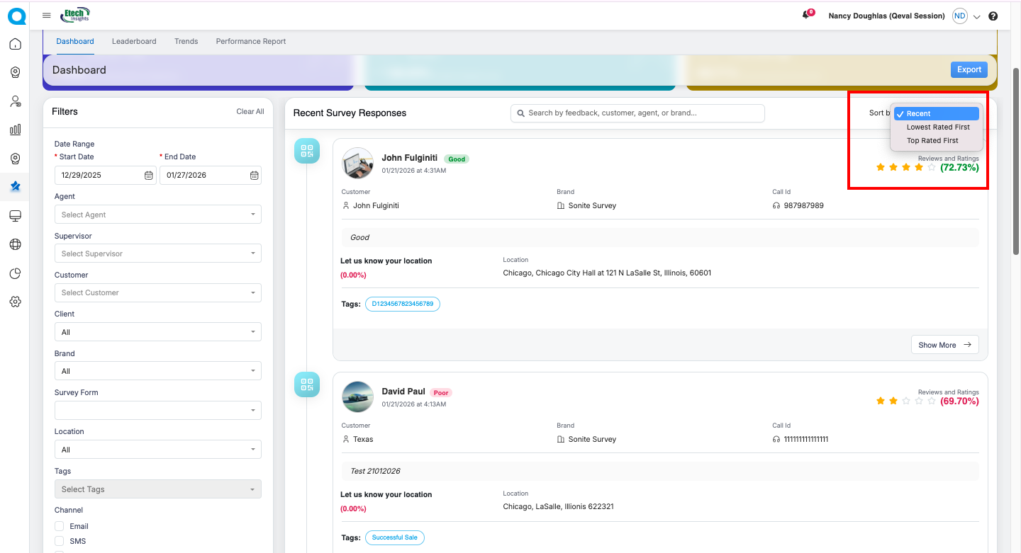Switch to the Leaderboard tab
This screenshot has width=1021, height=553.
pos(134,41)
